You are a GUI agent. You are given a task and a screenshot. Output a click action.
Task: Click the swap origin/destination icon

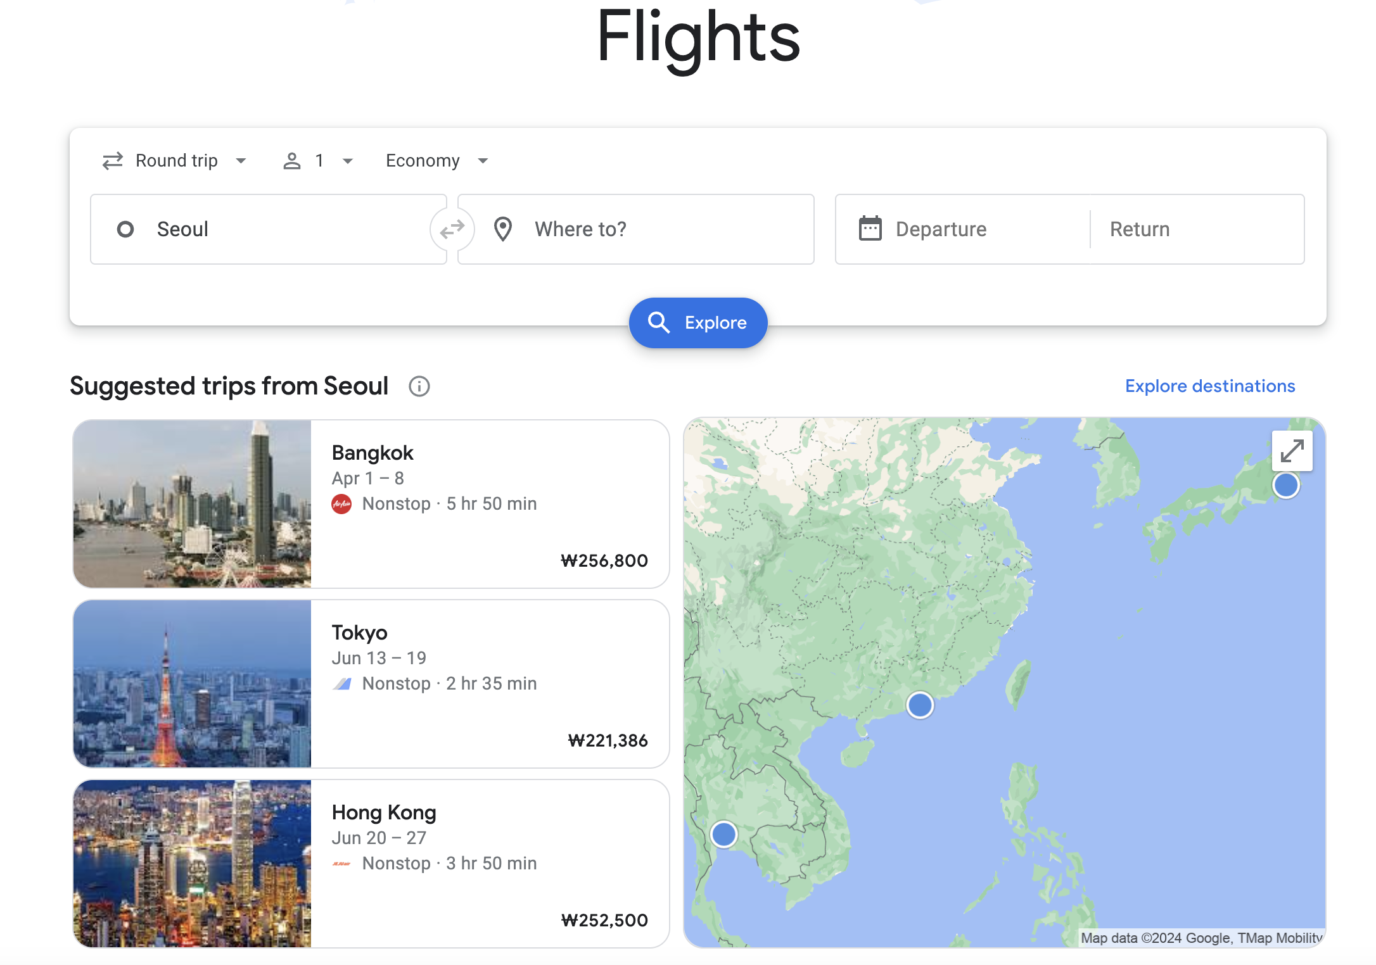pyautogui.click(x=450, y=229)
